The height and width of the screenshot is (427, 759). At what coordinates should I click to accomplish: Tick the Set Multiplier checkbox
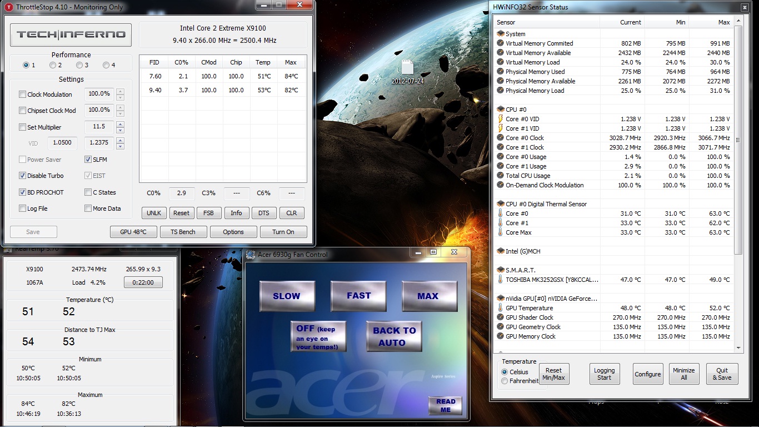coord(23,127)
